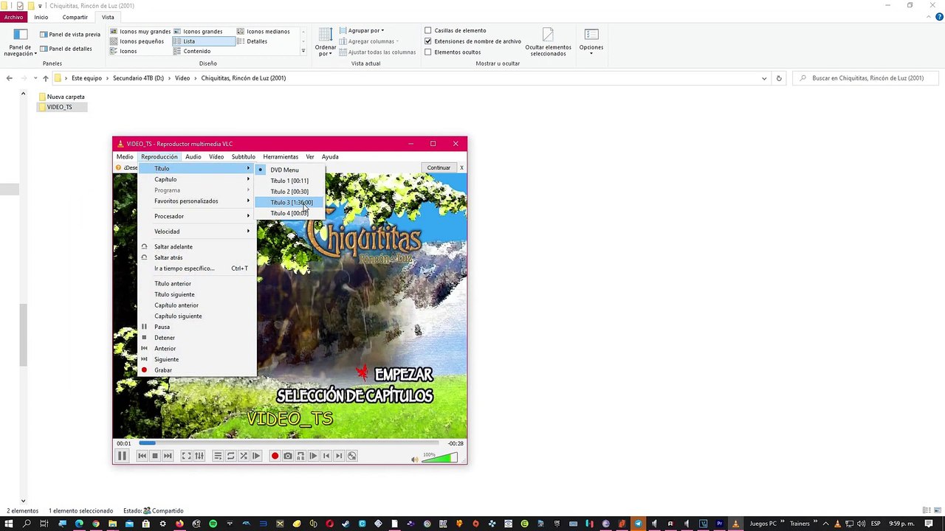Click Capítulo anterior menu entry
The image size is (945, 531).
click(197, 305)
